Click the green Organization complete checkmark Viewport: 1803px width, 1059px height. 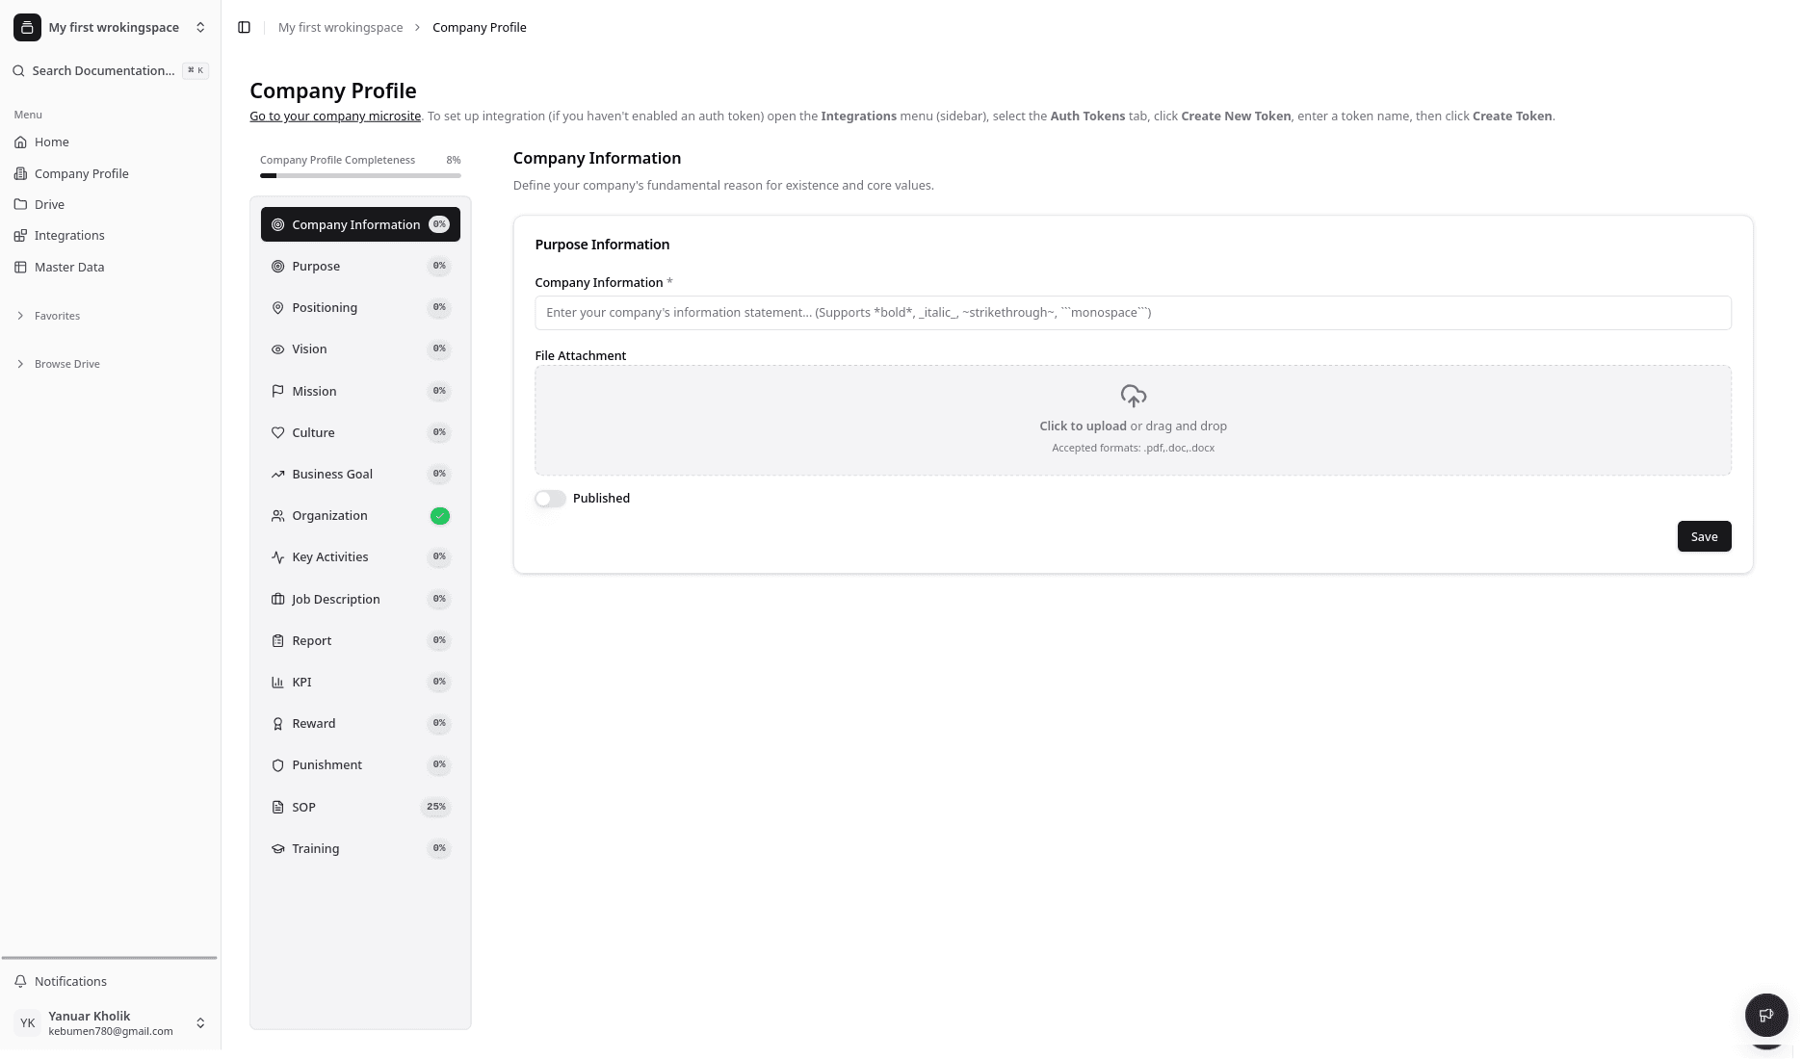[440, 515]
